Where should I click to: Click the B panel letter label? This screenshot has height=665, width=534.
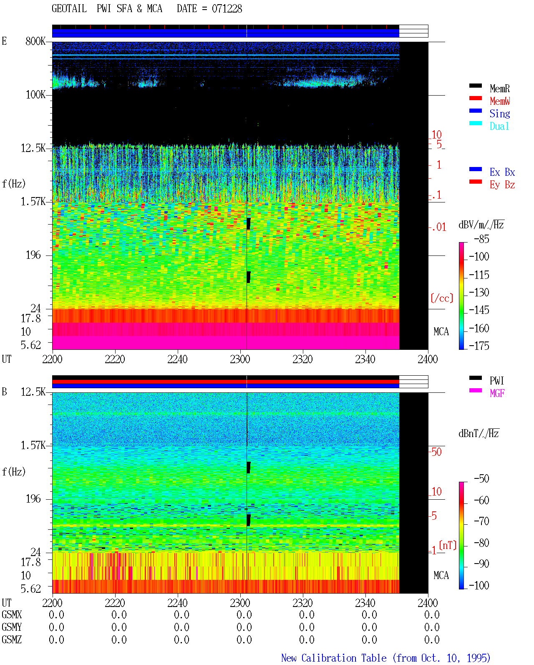click(x=4, y=392)
